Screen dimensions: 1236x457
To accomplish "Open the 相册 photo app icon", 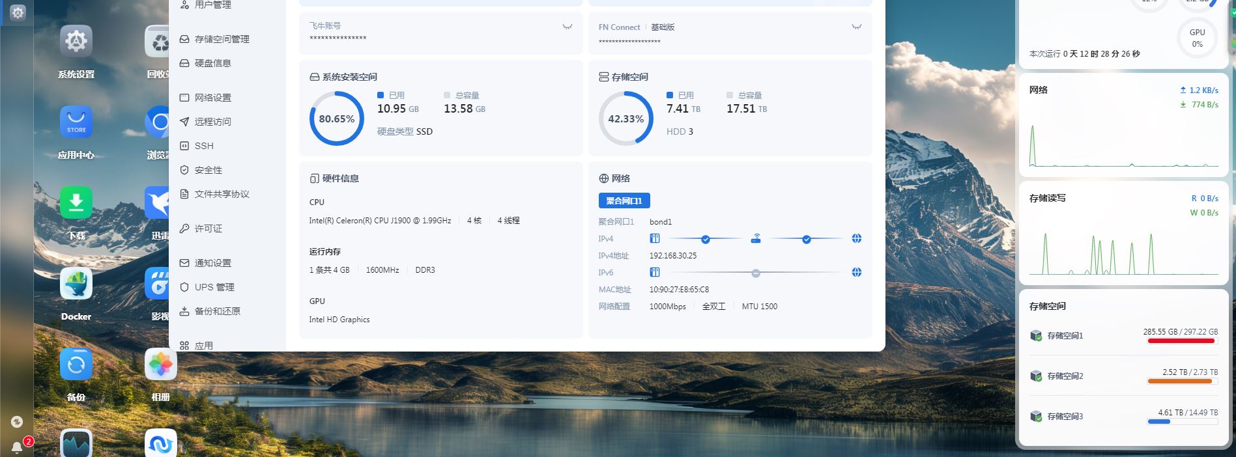I will [x=160, y=364].
